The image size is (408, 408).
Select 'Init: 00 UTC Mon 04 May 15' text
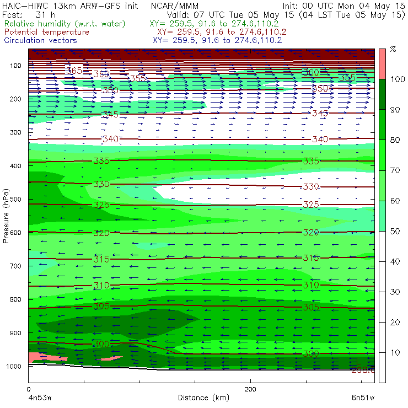[343, 6]
